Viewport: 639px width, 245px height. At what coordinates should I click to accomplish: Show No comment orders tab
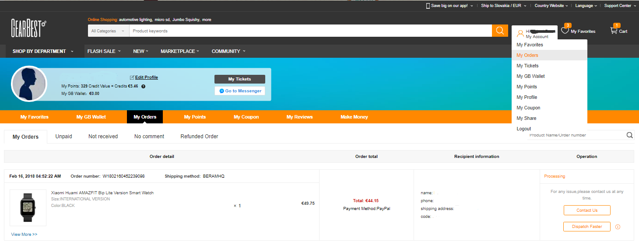point(149,136)
